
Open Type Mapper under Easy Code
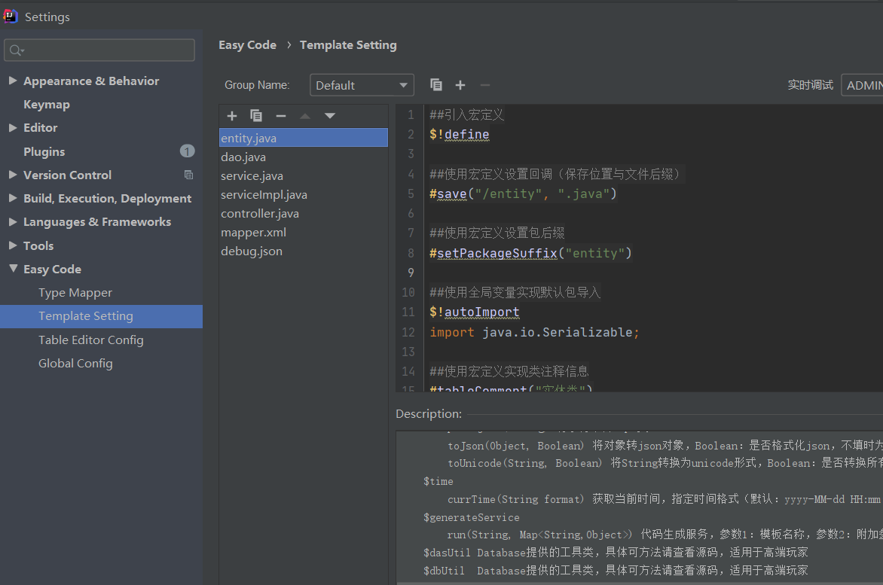point(75,292)
